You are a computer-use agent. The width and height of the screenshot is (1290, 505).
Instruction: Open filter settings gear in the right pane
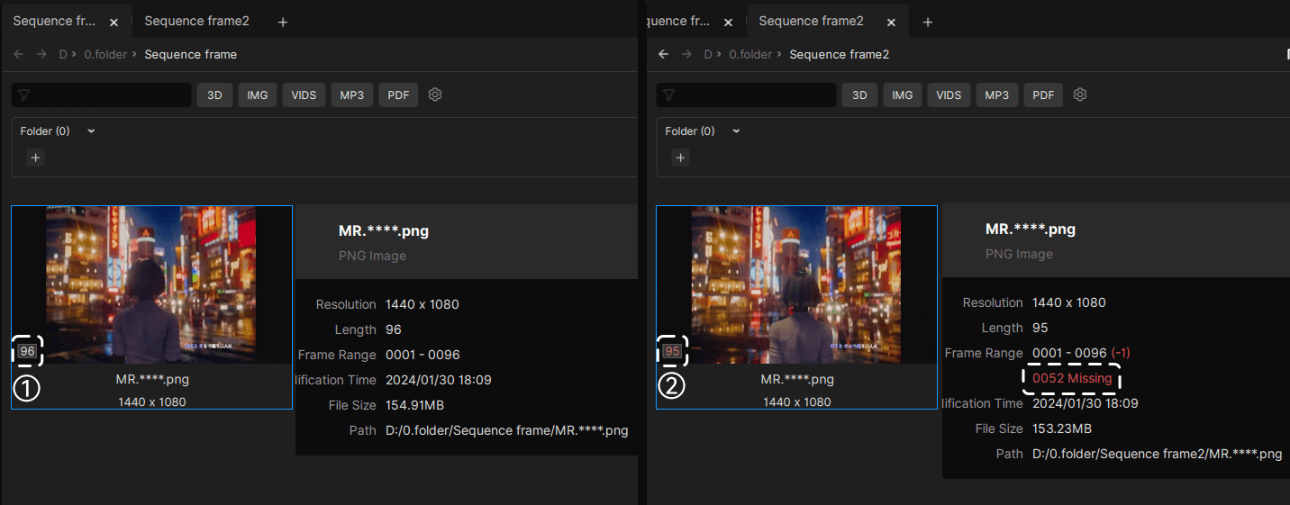(x=1080, y=95)
